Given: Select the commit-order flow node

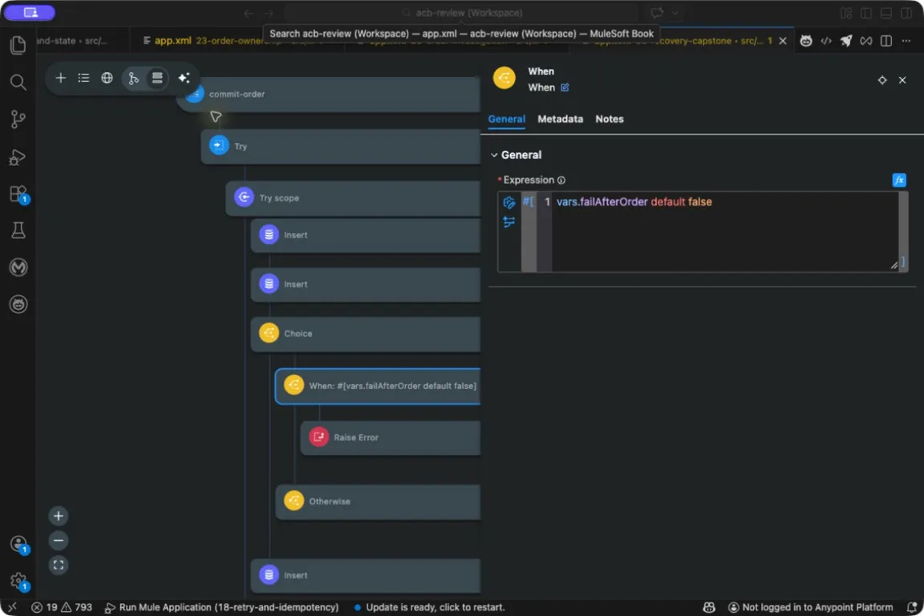Looking at the screenshot, I should pyautogui.click(x=328, y=95).
